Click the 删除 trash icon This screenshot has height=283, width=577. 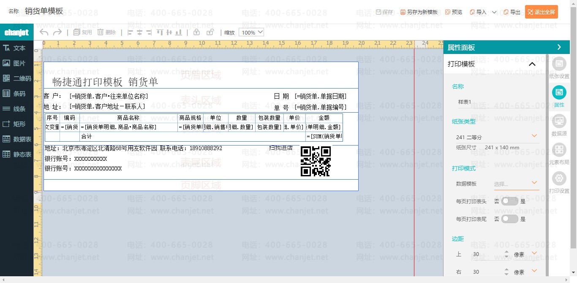(x=106, y=32)
